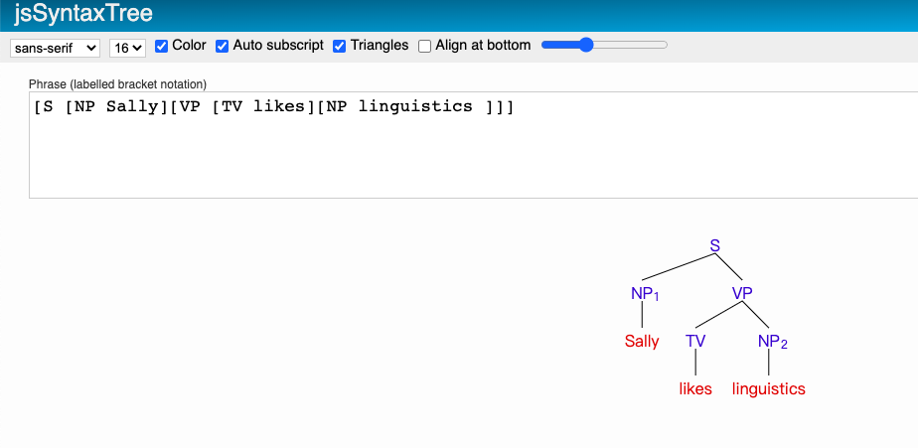Toggle the Auto subscript checkbox

point(222,47)
